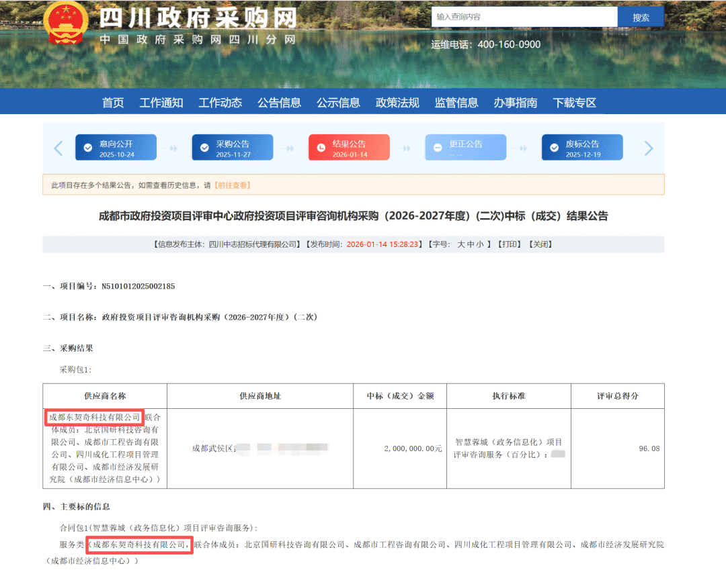
Task: Click the clock icon on 结果公告
Action: (x=321, y=148)
